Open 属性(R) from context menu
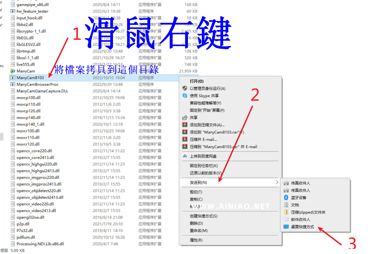The height and width of the screenshot is (254, 380). tap(196, 240)
